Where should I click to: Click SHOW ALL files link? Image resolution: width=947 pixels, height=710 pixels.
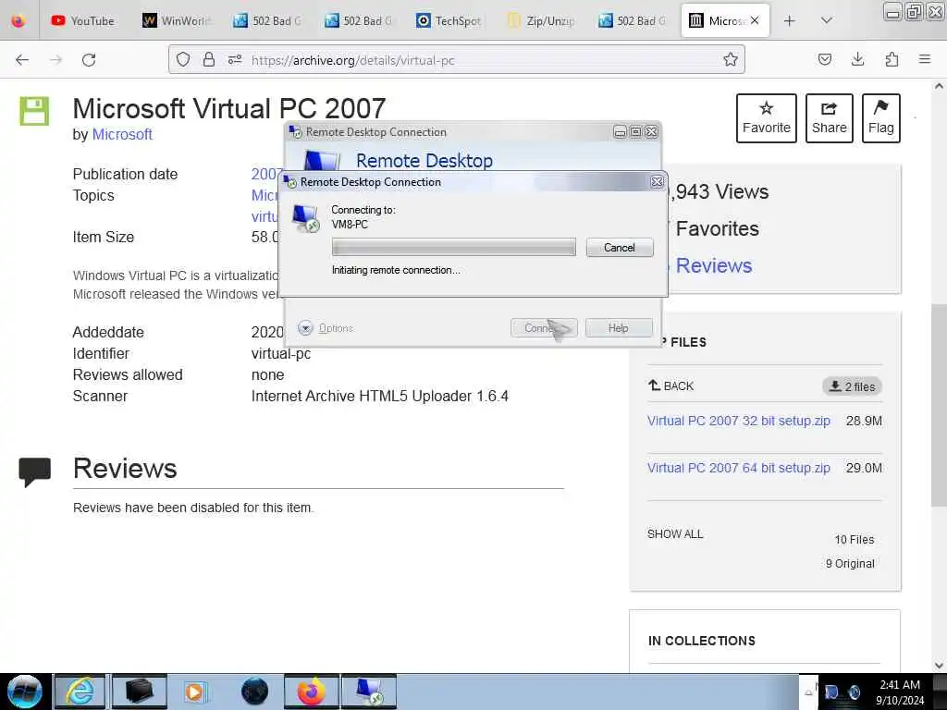(675, 534)
